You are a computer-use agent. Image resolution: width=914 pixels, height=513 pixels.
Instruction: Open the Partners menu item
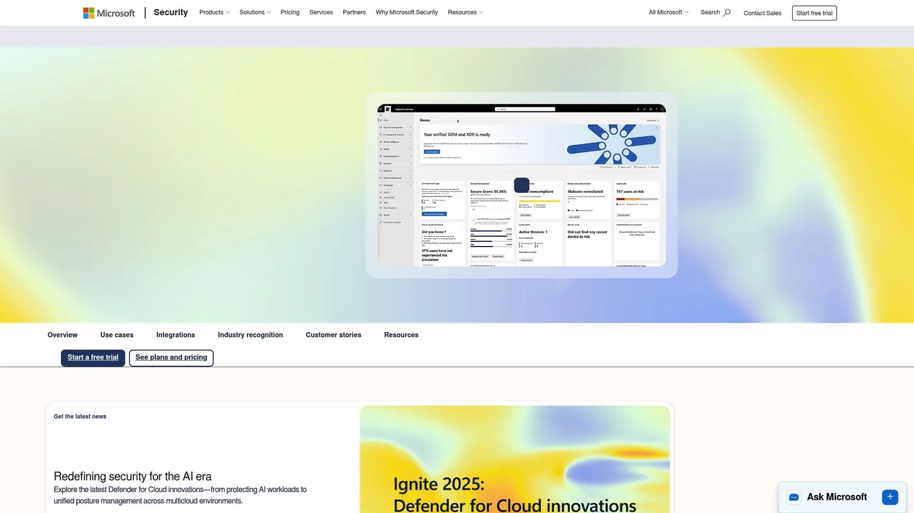pos(354,12)
